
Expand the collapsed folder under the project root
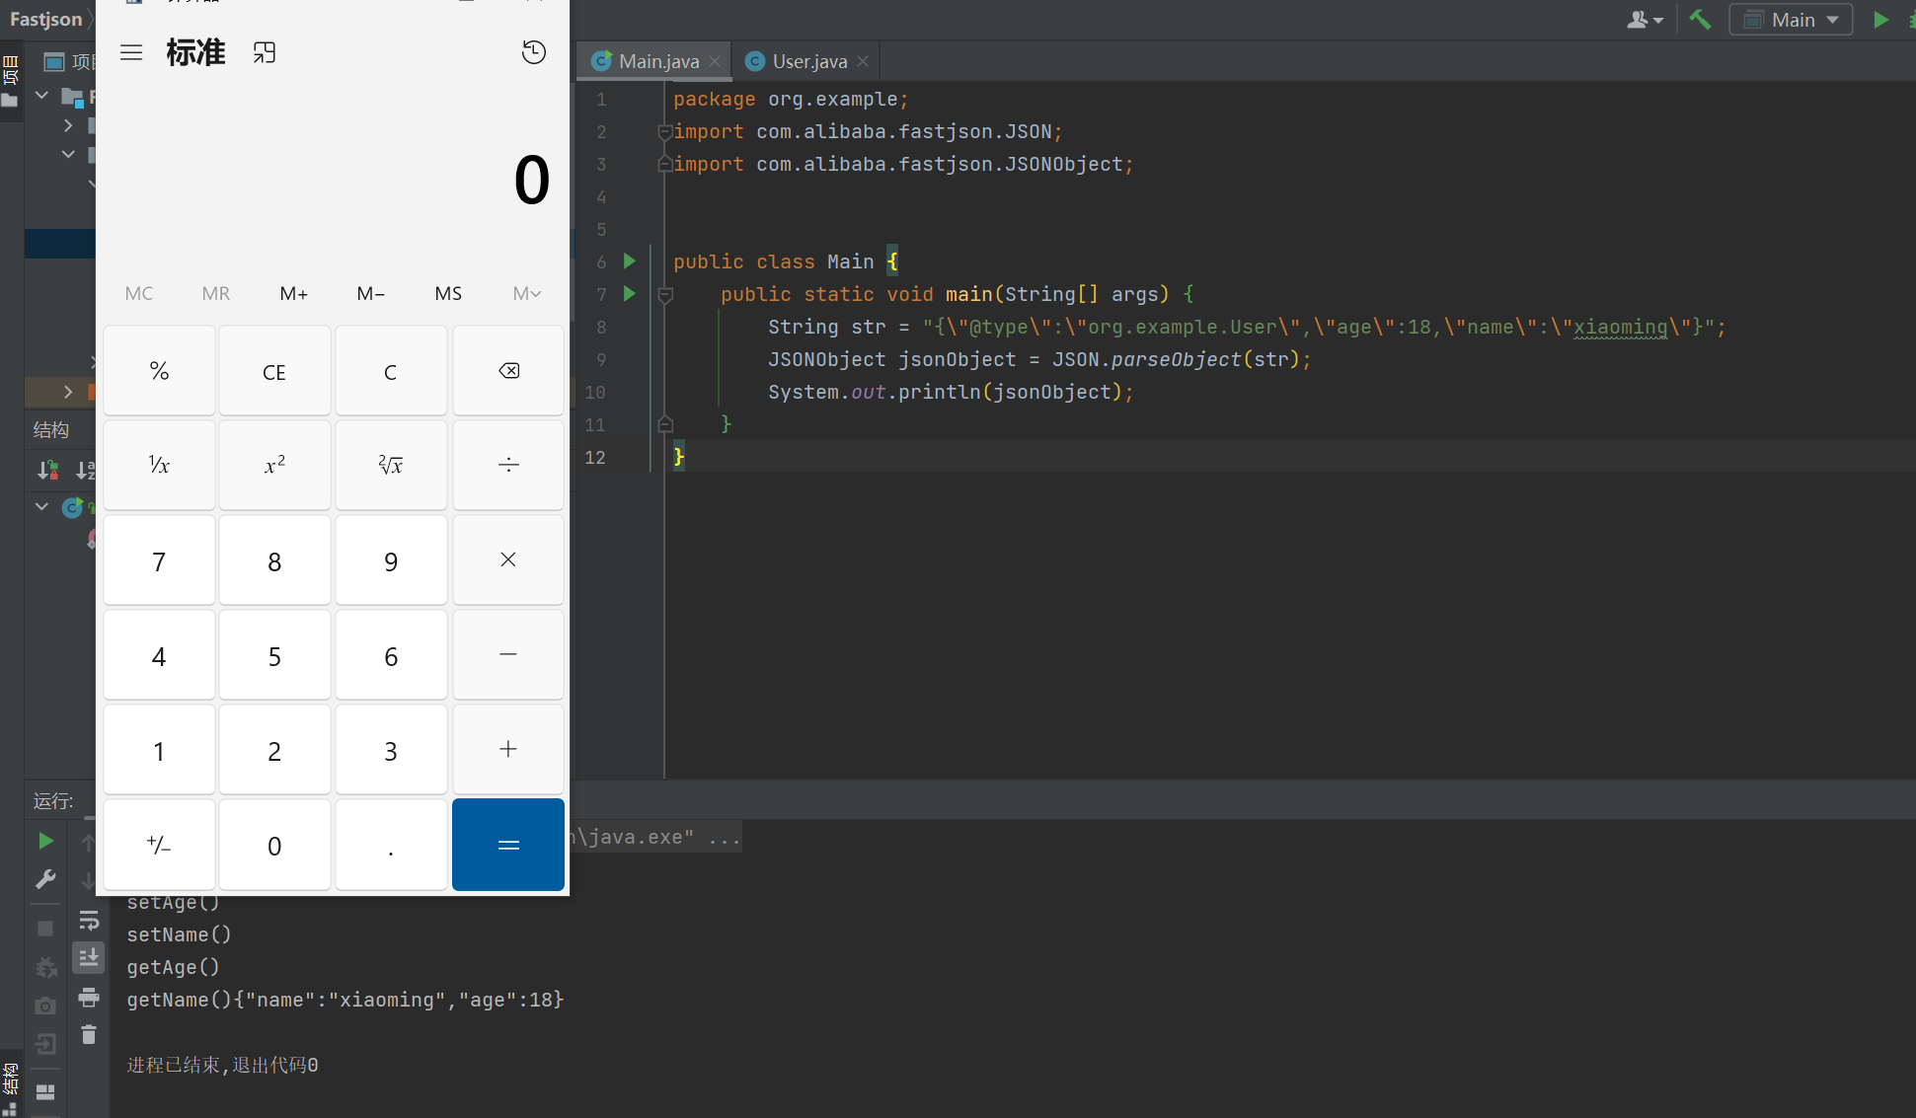coord(68,125)
